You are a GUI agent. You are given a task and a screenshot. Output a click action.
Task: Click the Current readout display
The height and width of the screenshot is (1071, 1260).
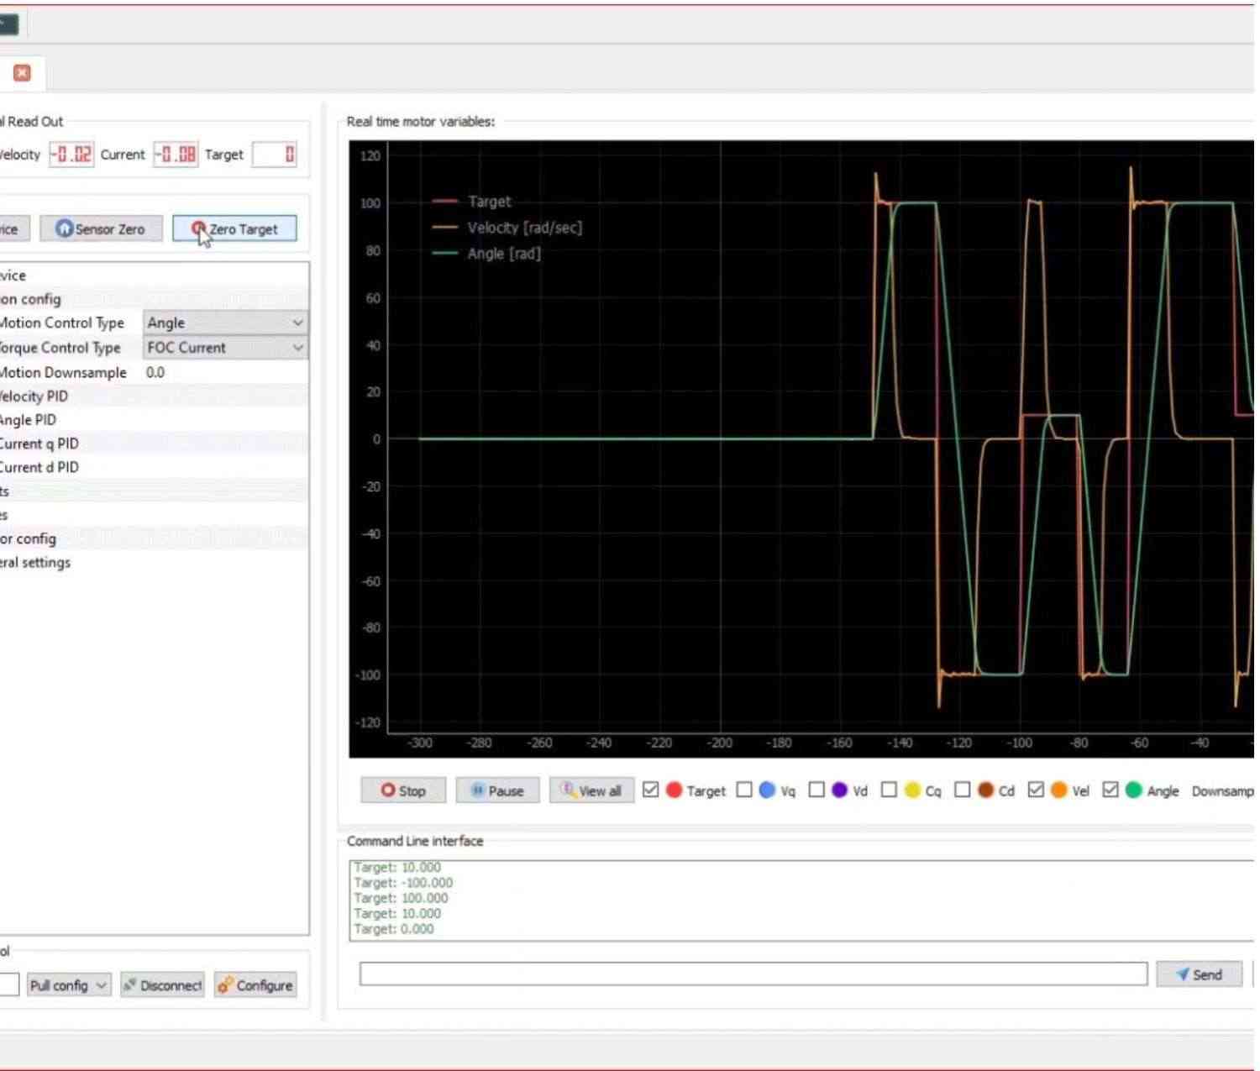point(176,155)
